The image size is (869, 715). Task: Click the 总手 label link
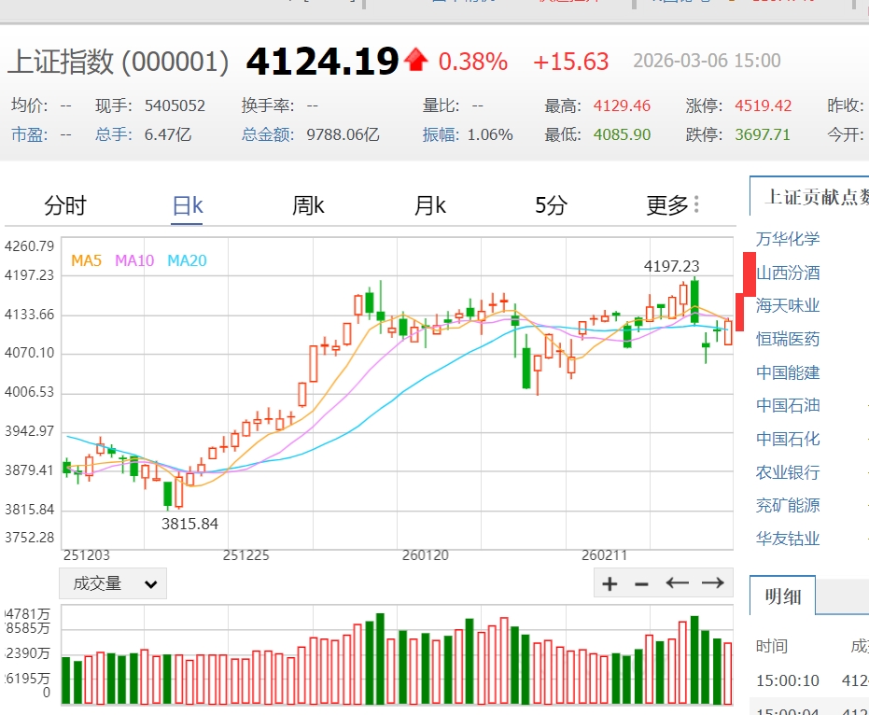tap(113, 134)
